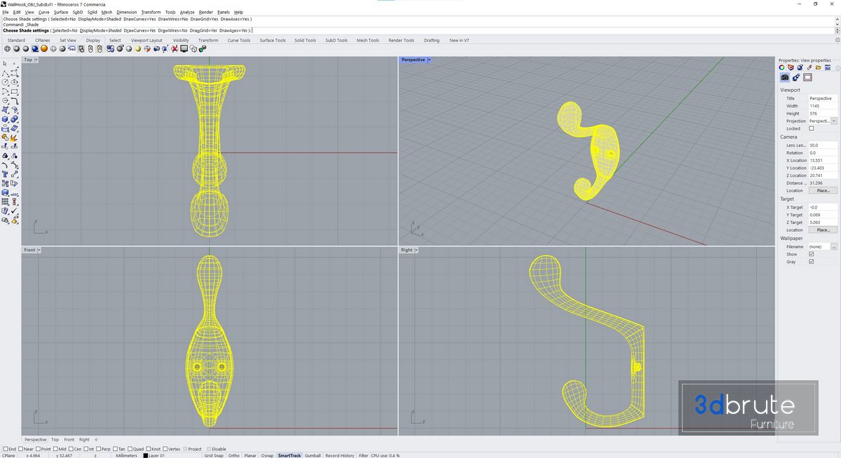The height and width of the screenshot is (458, 841).
Task: Open the Projection dropdown in Viewport properties
Action: (834, 121)
